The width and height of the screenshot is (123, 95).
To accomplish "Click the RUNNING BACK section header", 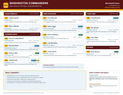I will (22, 34).
